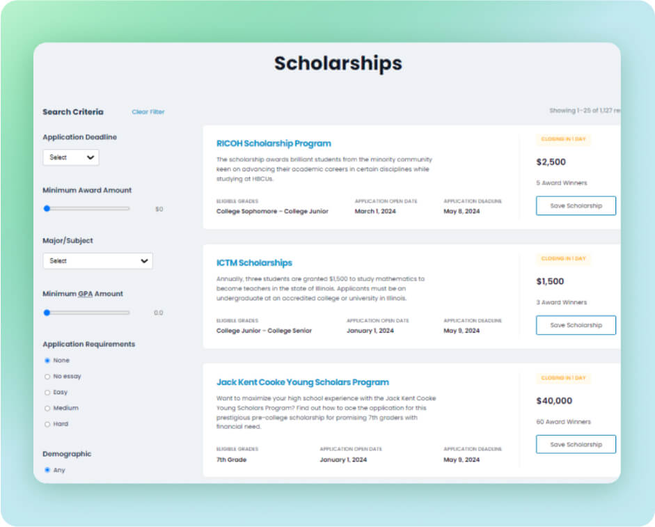This screenshot has height=527, width=655.
Task: Click the Closing in 1 Day badge on RICOH
Action: tap(563, 139)
